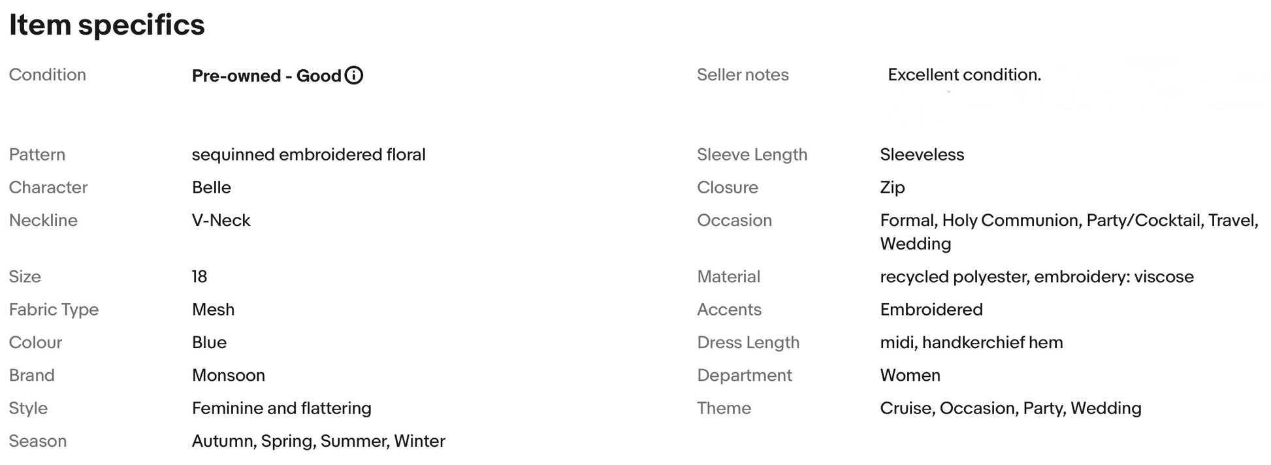This screenshot has height=465, width=1271.
Task: Select the Autumn, Spring, Summer, Winter season value
Action: coord(319,441)
